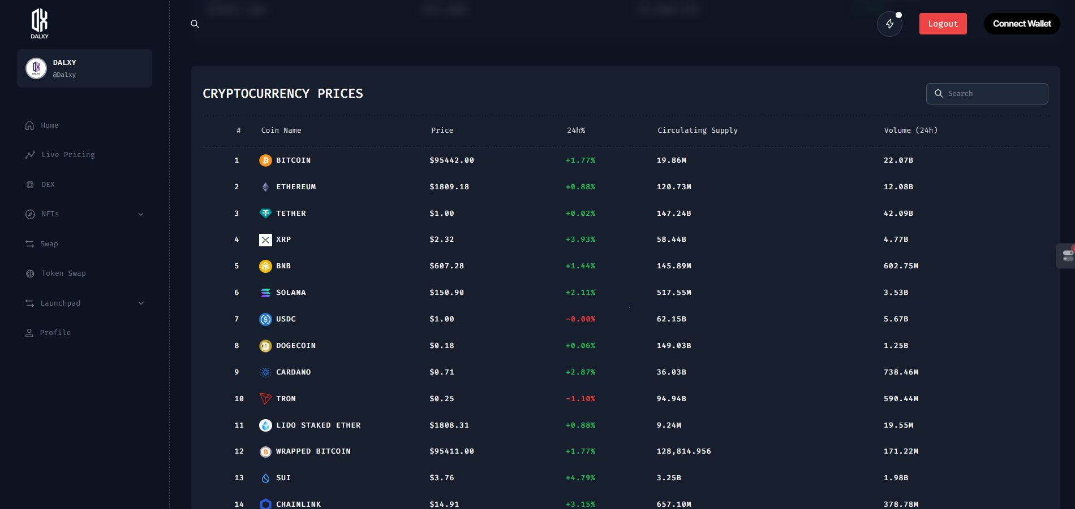Click the Token Swap globe icon

[30, 273]
